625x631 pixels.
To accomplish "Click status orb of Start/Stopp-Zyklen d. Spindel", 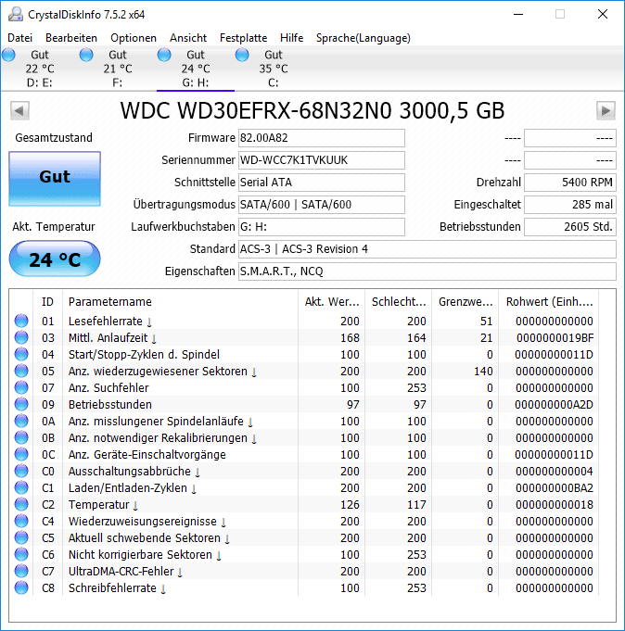I will tap(21, 354).
